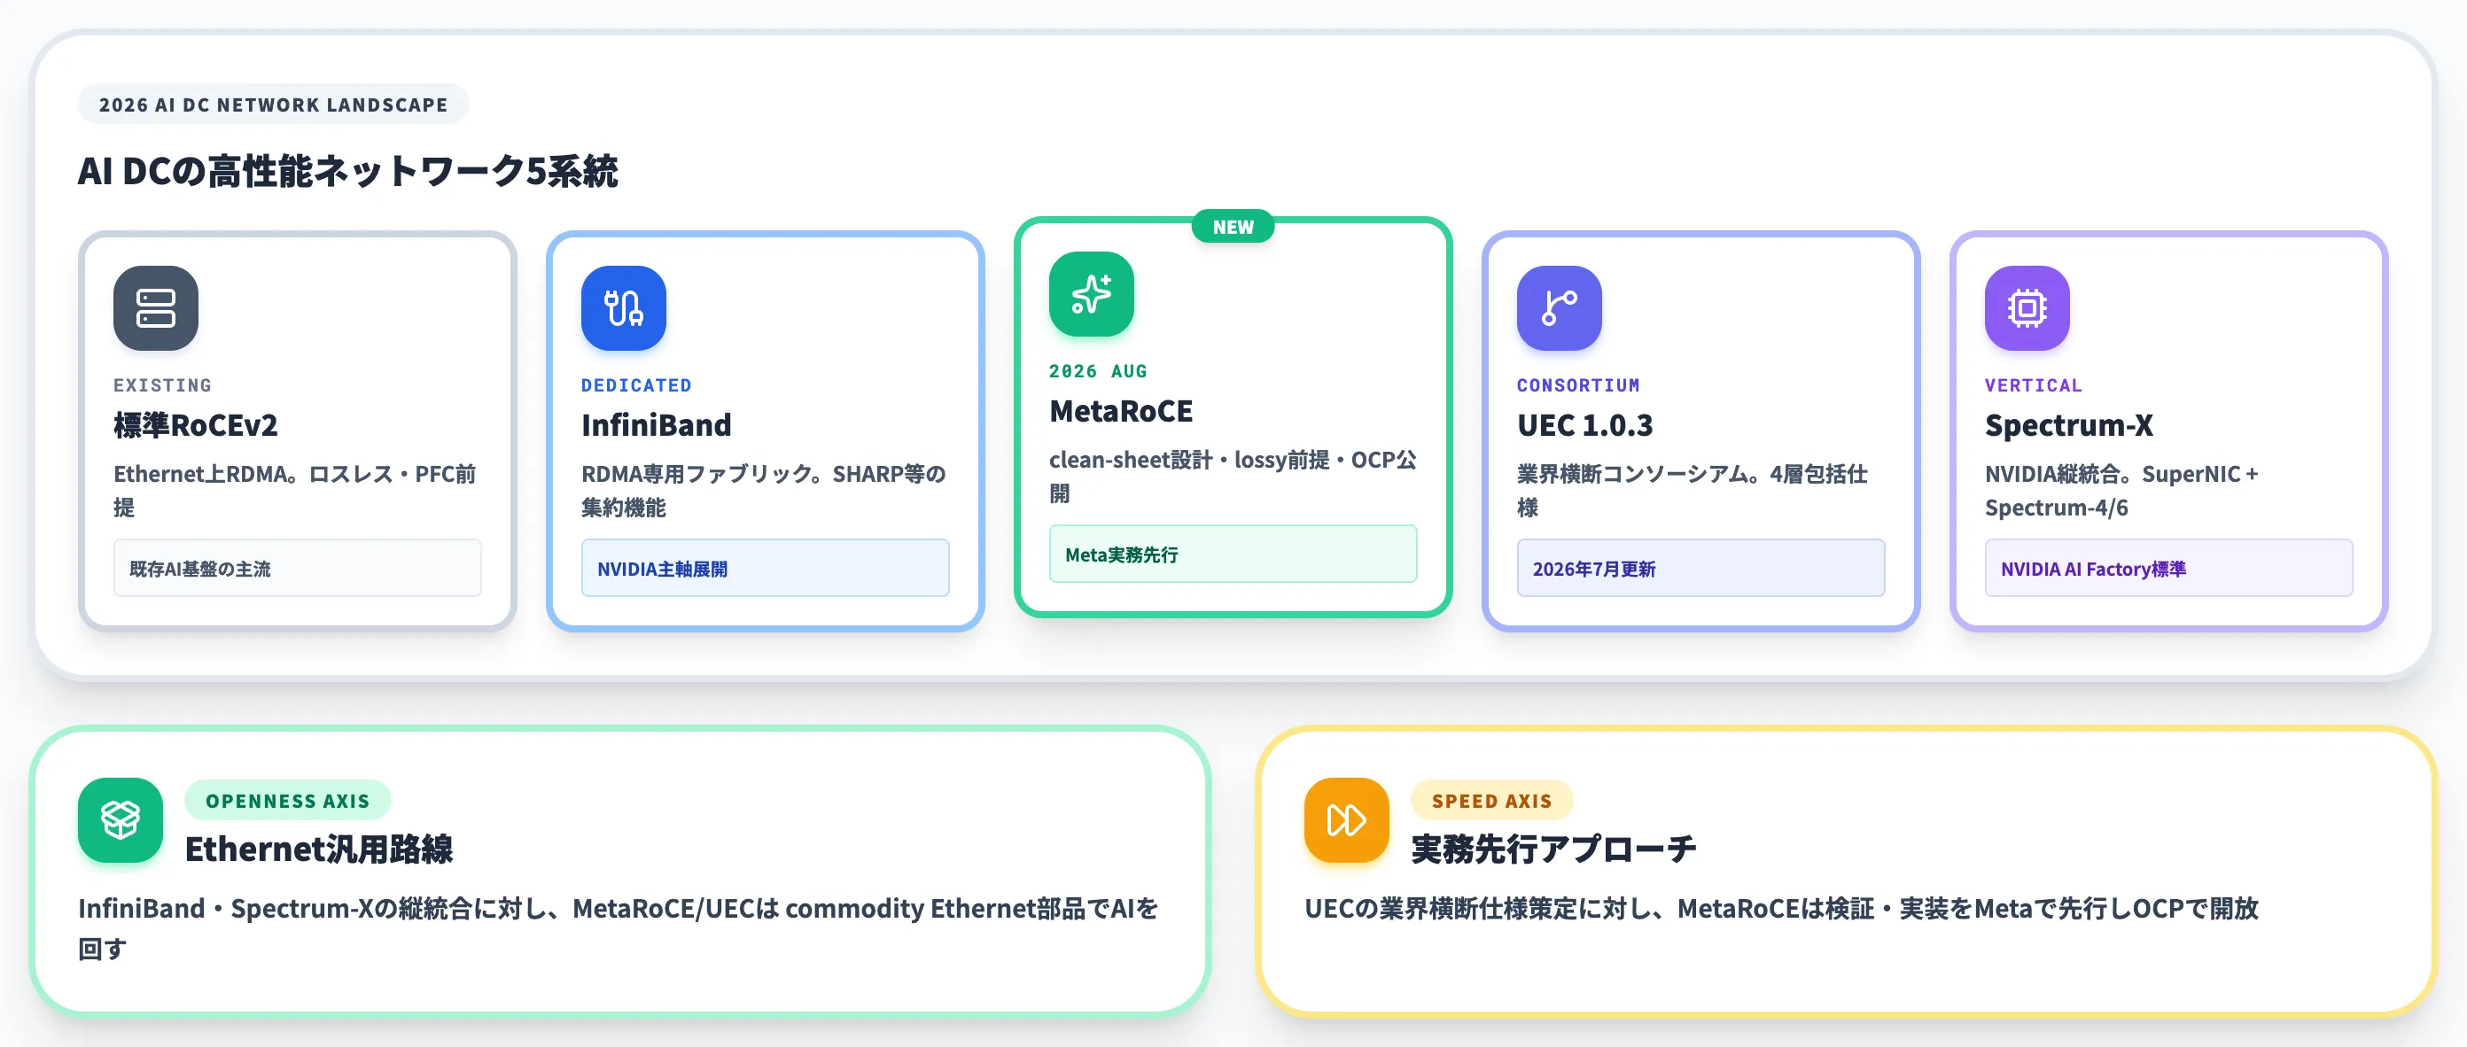
Task: Click the Ethernet汎用路線 heading
Action: tap(319, 849)
